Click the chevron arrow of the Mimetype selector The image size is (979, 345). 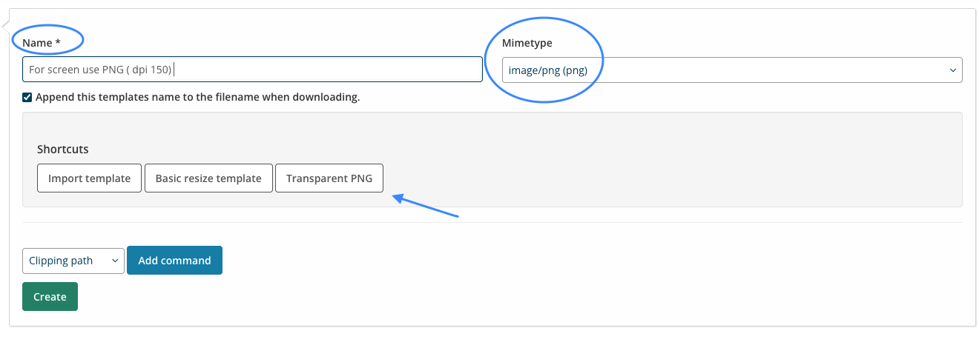pyautogui.click(x=952, y=70)
